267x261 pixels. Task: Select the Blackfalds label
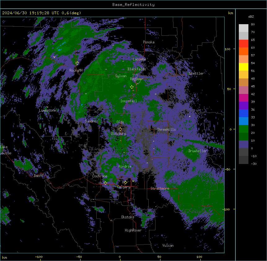pyautogui.click(x=137, y=69)
